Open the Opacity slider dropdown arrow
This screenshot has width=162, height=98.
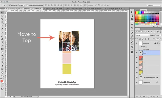tap(160, 35)
